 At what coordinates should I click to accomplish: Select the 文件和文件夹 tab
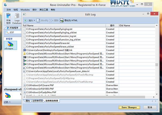point(52,101)
